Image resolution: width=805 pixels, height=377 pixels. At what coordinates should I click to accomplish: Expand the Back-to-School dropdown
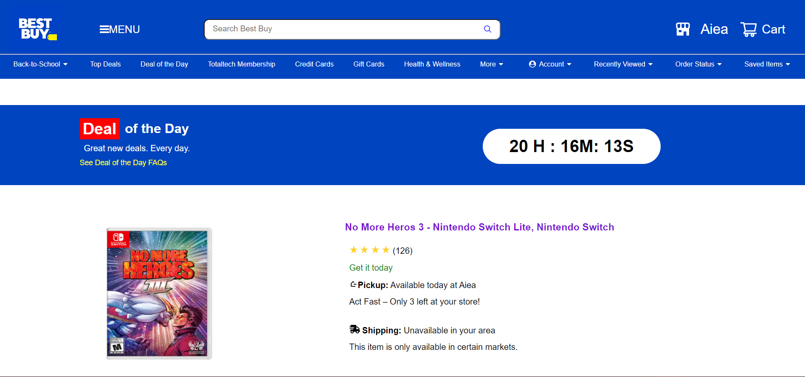pos(40,64)
